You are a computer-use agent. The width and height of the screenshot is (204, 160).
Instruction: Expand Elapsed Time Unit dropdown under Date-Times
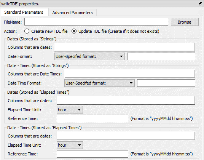pyautogui.click(x=70, y=145)
